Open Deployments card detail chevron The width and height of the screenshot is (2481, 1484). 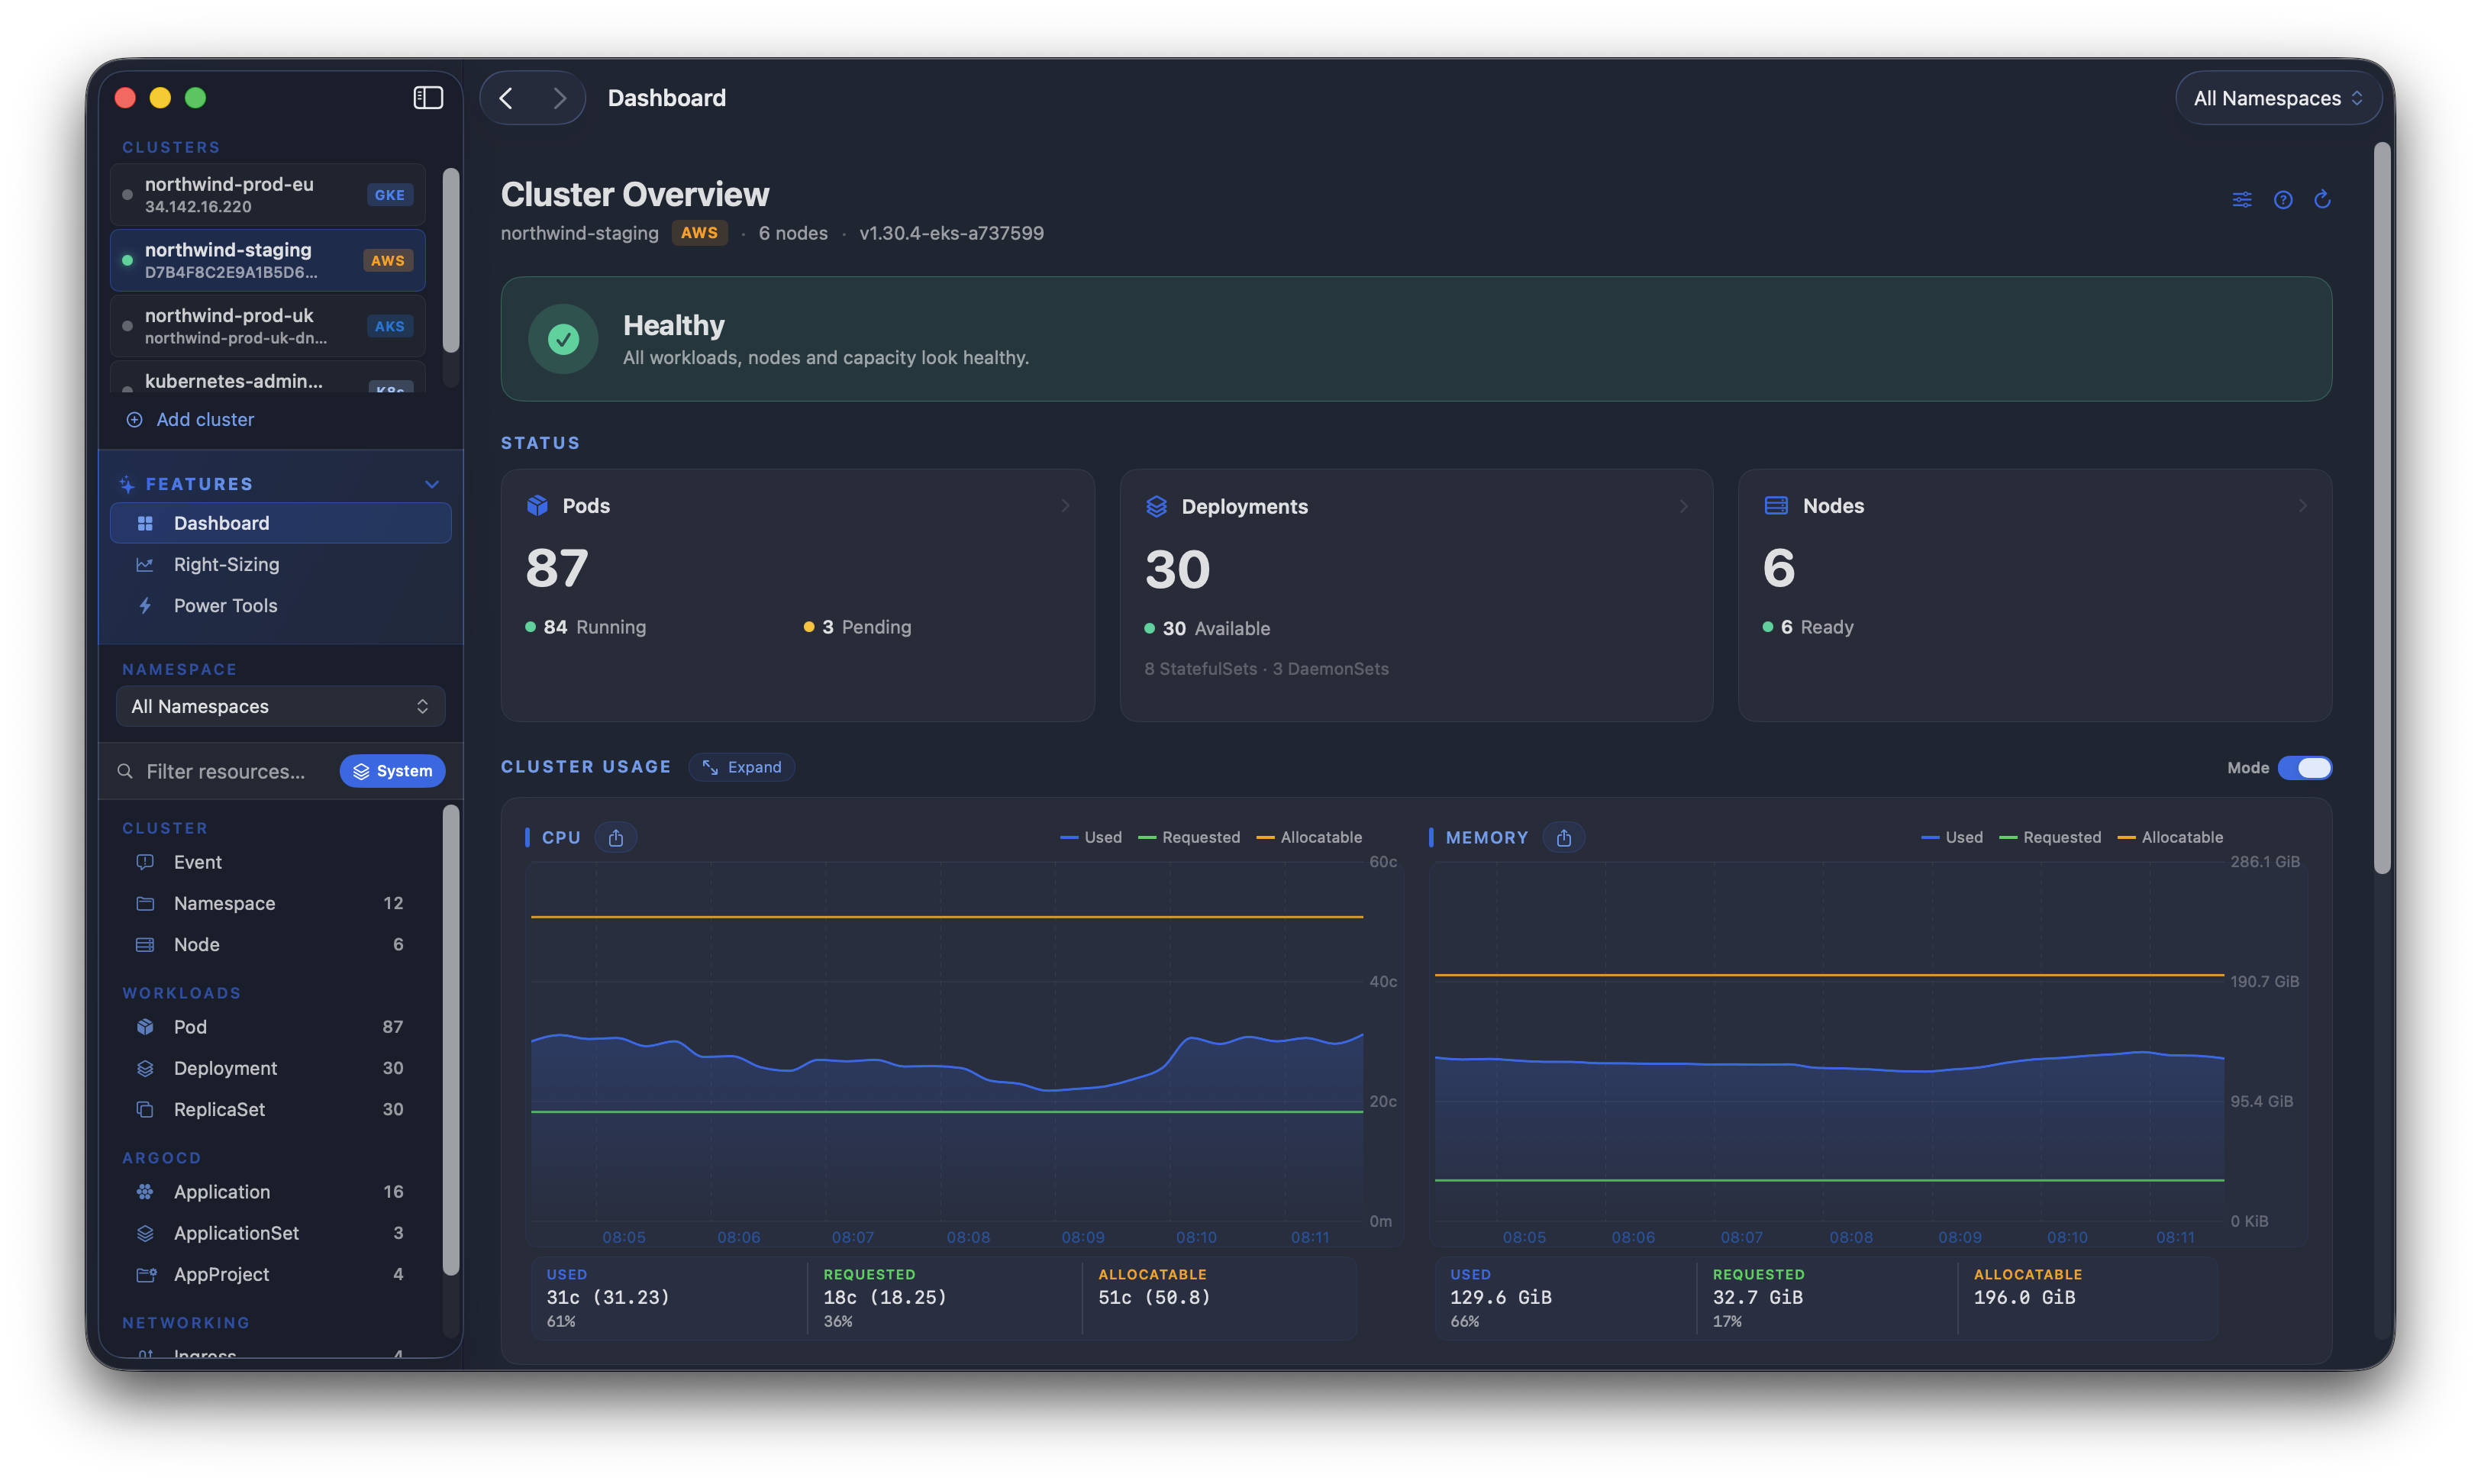1684,507
